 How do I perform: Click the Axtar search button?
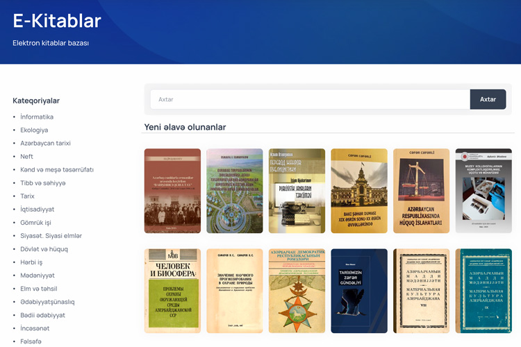(x=488, y=99)
